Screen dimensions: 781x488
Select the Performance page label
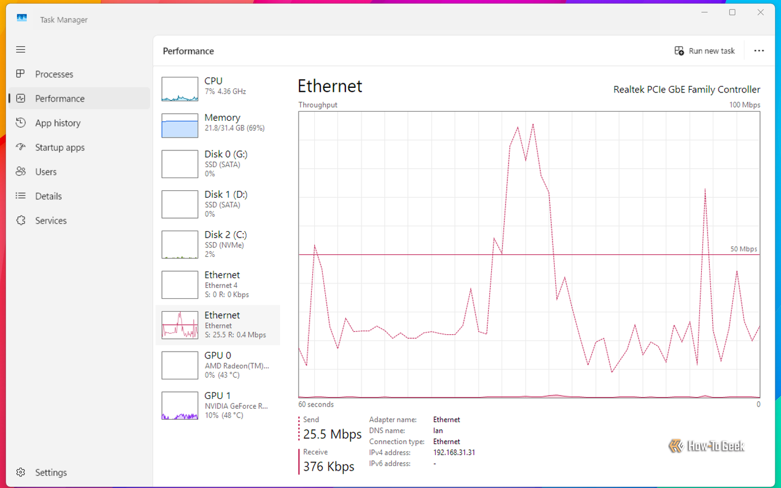(60, 98)
